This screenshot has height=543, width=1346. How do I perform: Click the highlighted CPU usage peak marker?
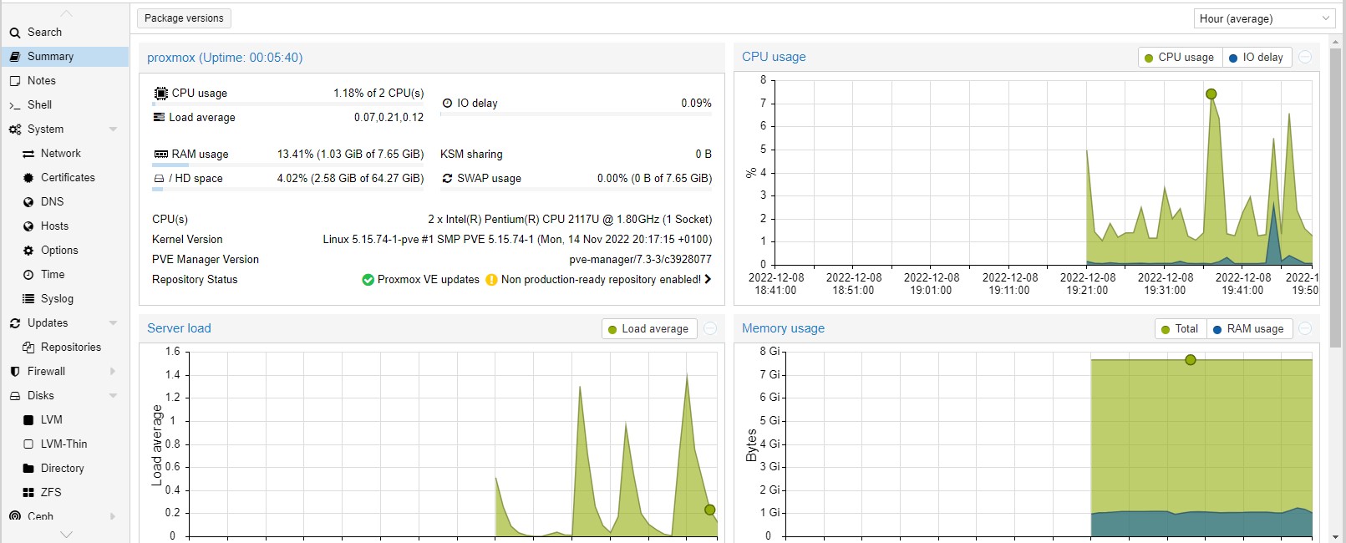1211,94
